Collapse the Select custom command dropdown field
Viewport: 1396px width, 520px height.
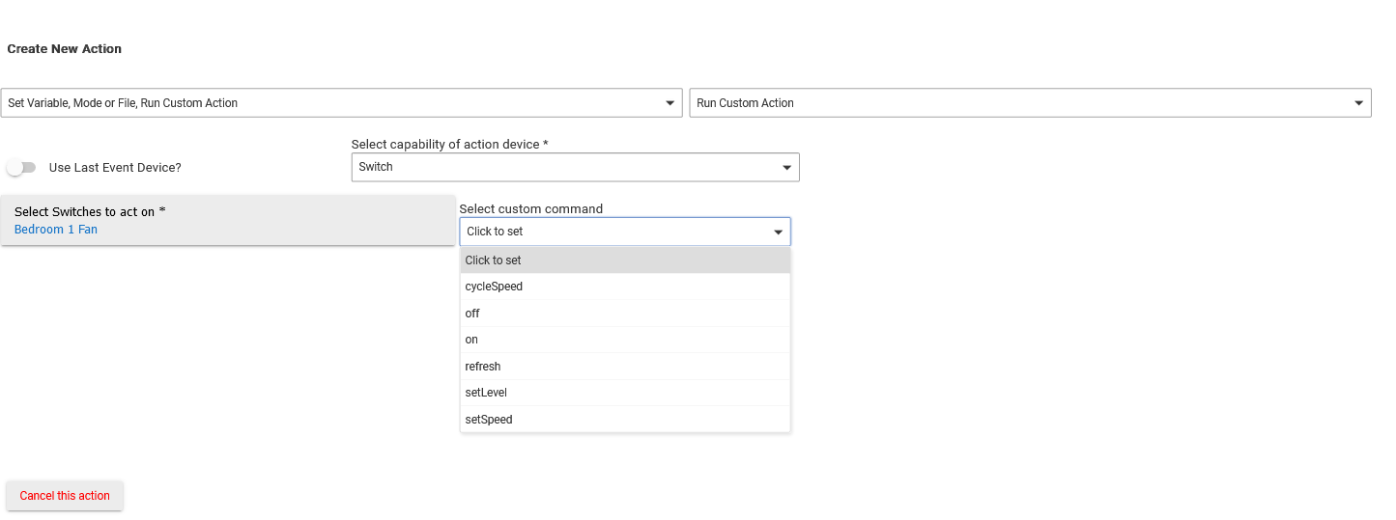(x=624, y=232)
